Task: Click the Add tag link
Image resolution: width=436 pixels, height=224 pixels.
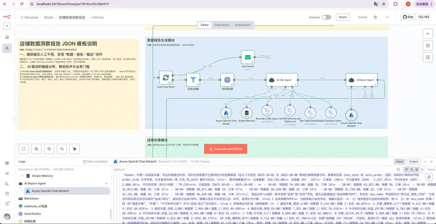Action: coord(97,17)
